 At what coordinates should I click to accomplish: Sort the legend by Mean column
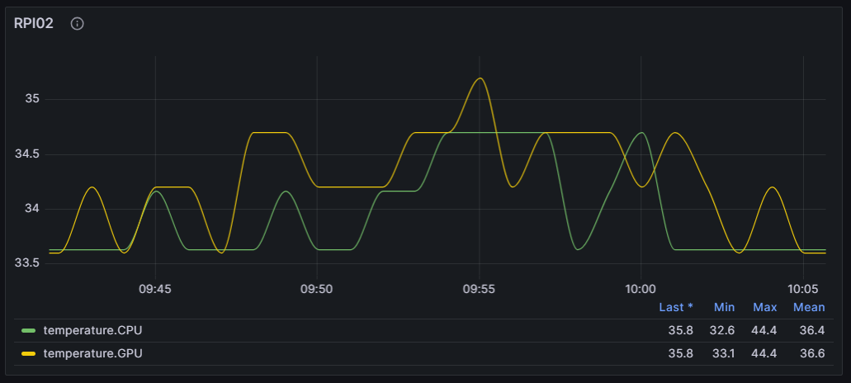click(808, 307)
